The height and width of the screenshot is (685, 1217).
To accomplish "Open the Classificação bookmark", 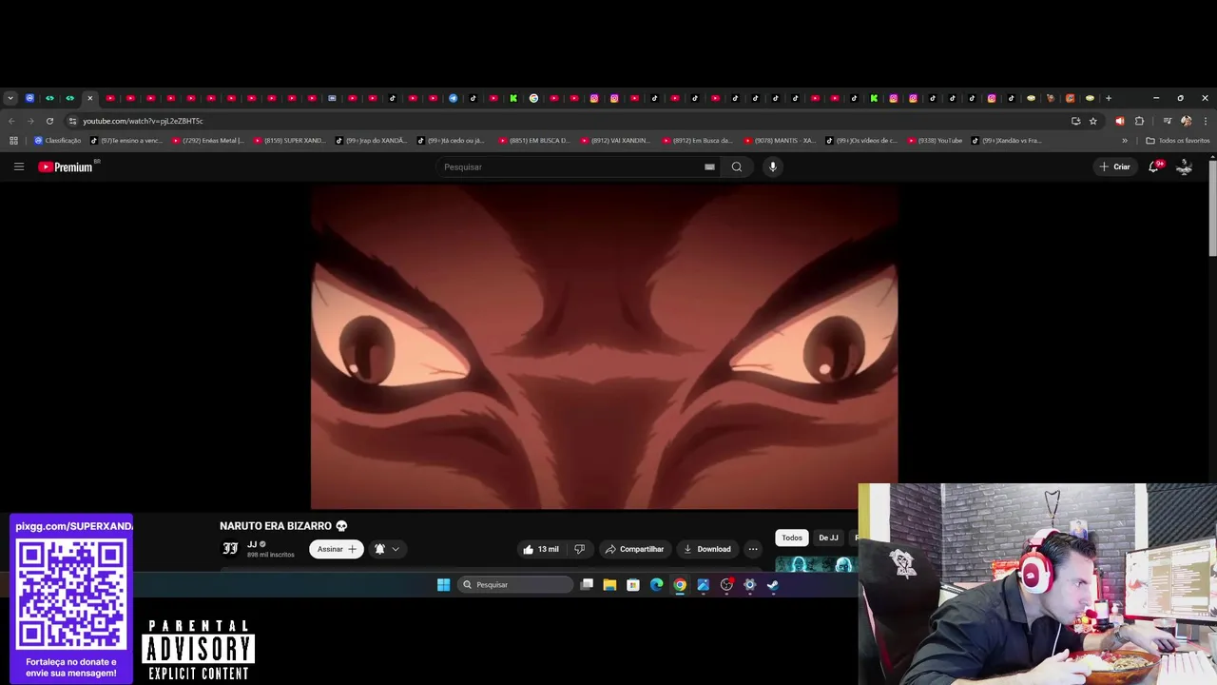I will point(57,141).
